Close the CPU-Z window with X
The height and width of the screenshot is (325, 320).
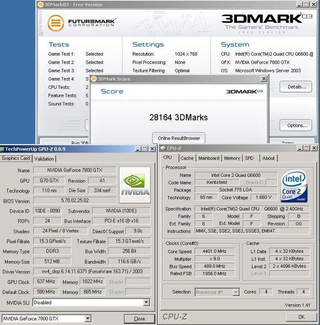[x=314, y=148]
